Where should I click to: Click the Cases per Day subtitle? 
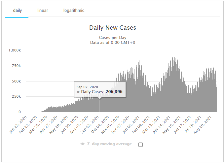[x=112, y=38]
